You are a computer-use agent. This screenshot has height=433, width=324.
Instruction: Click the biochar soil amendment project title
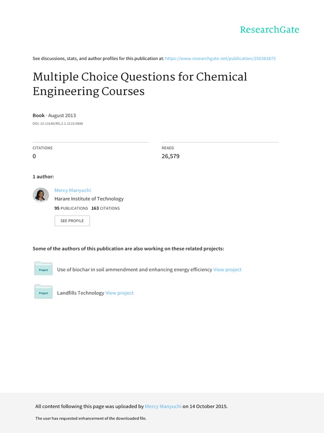tap(134, 269)
